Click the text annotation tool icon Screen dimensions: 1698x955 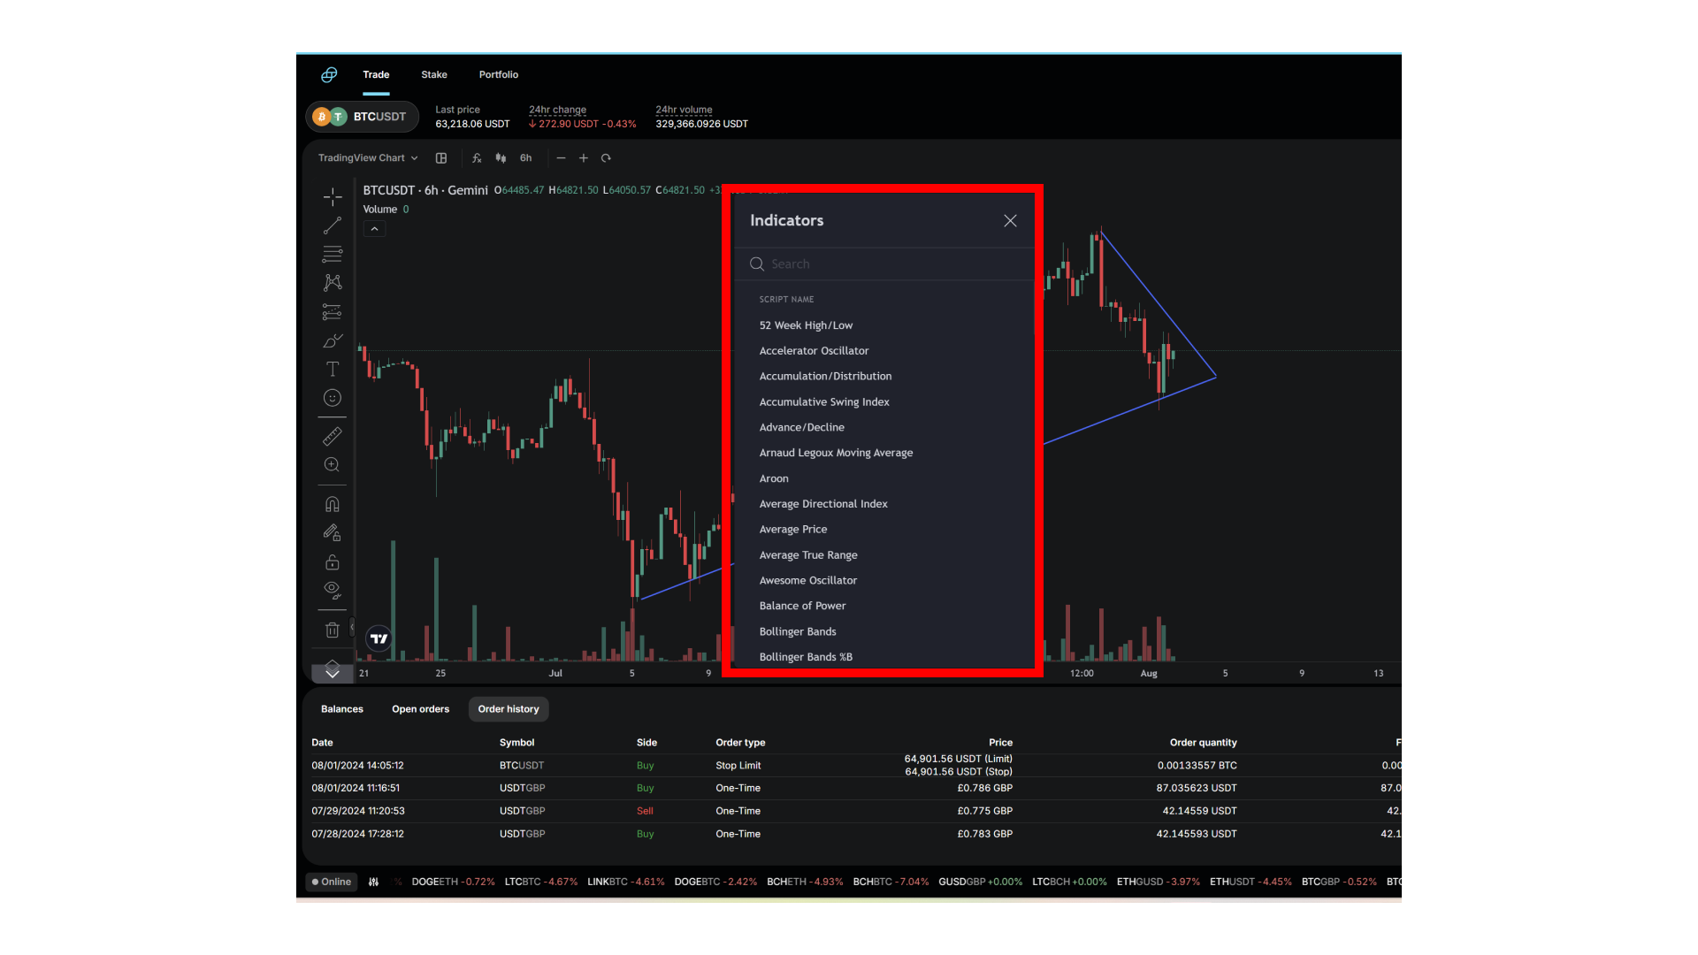(333, 370)
